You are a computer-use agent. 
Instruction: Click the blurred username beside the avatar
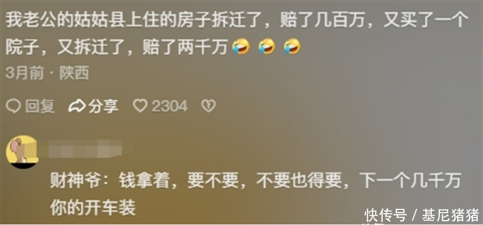tap(81, 149)
